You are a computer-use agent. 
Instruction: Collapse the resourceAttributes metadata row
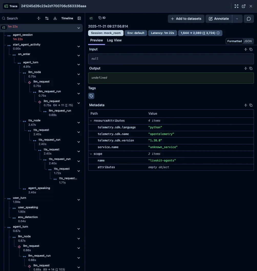91,121
